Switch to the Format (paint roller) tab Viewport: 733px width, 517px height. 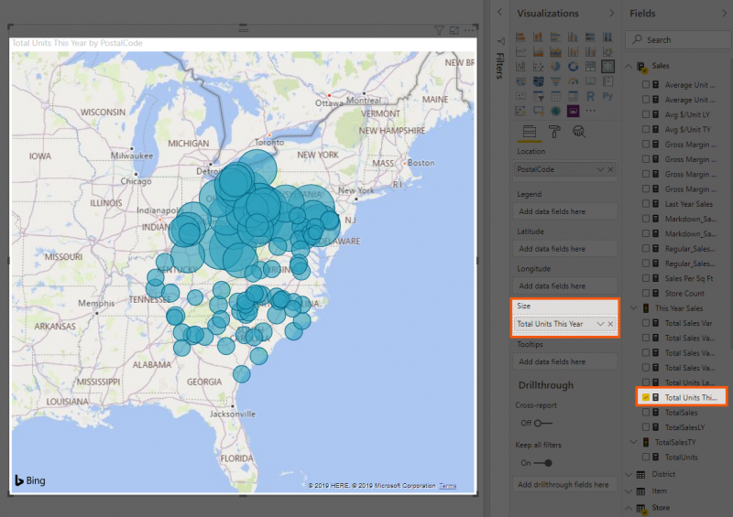pyautogui.click(x=554, y=132)
